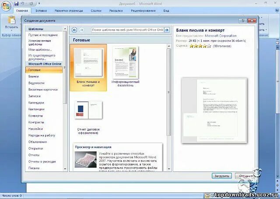Click the star rating of the template
This screenshot has width=280, height=199.
pos(200,46)
